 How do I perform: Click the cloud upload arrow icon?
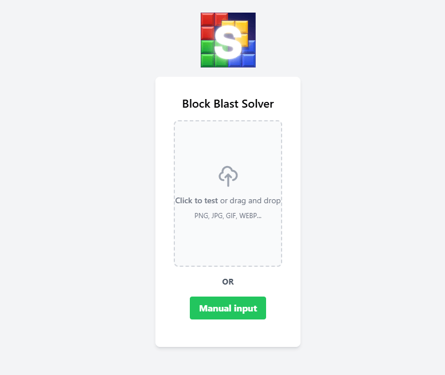tap(228, 176)
